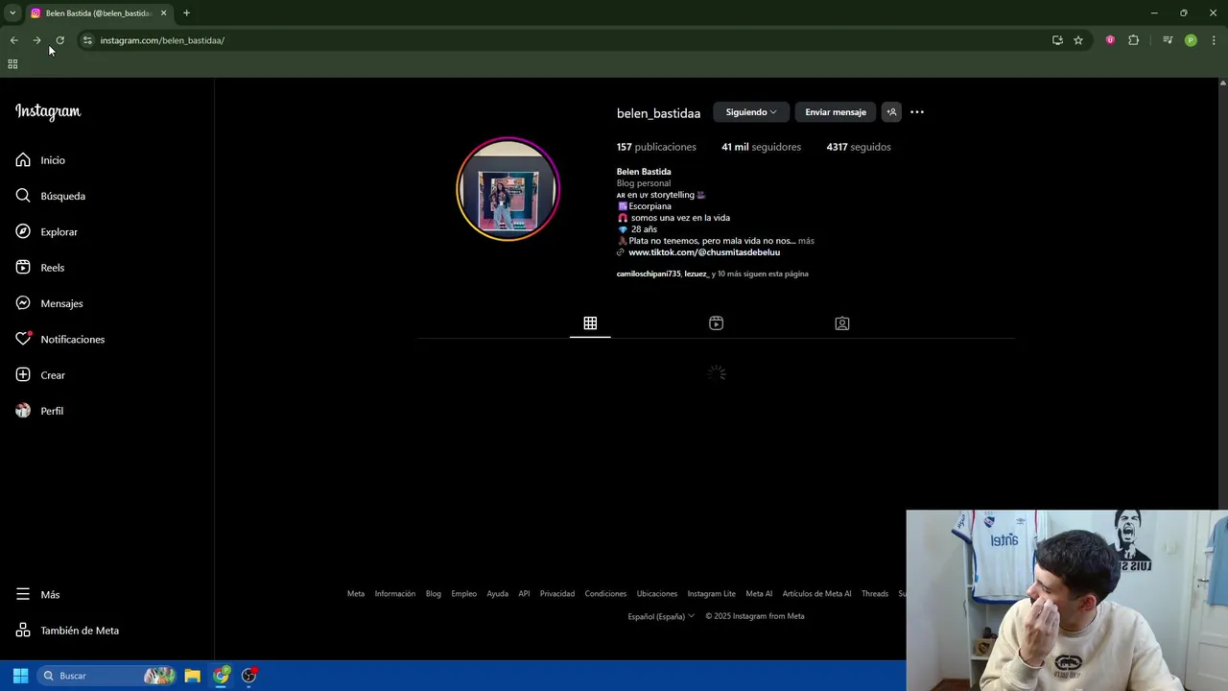Click the Crear plus icon
The image size is (1228, 691).
23,375
